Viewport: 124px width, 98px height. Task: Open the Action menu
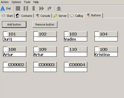point(5,2)
